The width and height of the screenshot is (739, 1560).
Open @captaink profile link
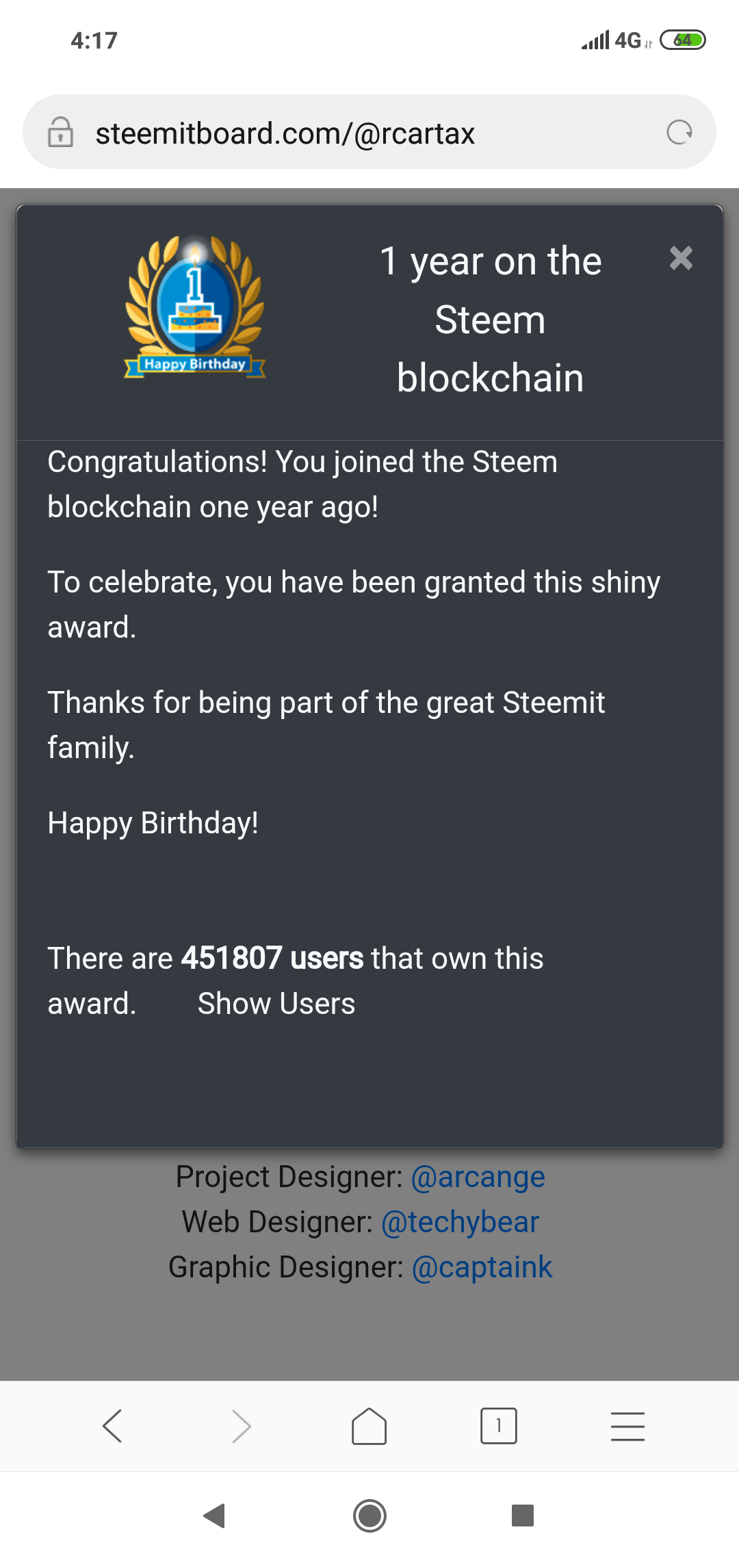[482, 1267]
